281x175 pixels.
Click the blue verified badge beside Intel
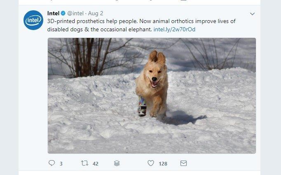pos(63,13)
